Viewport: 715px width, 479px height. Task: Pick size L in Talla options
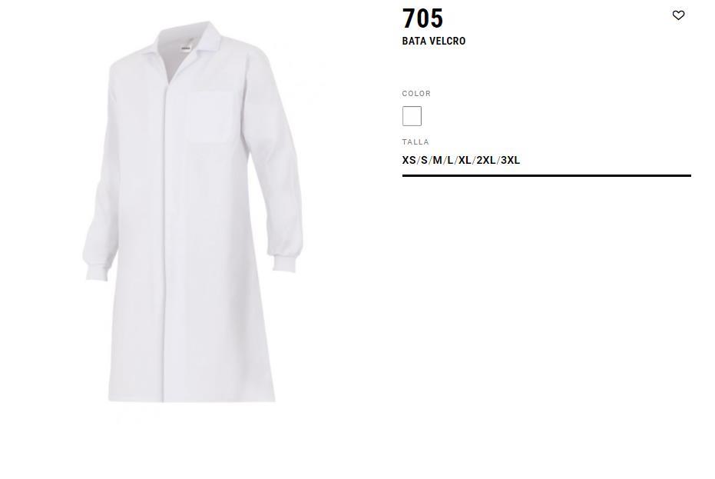(x=450, y=160)
